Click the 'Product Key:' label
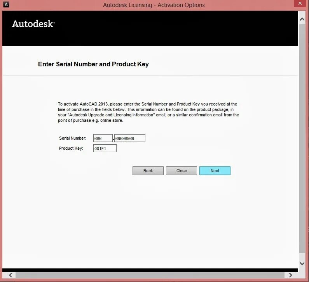 71,148
